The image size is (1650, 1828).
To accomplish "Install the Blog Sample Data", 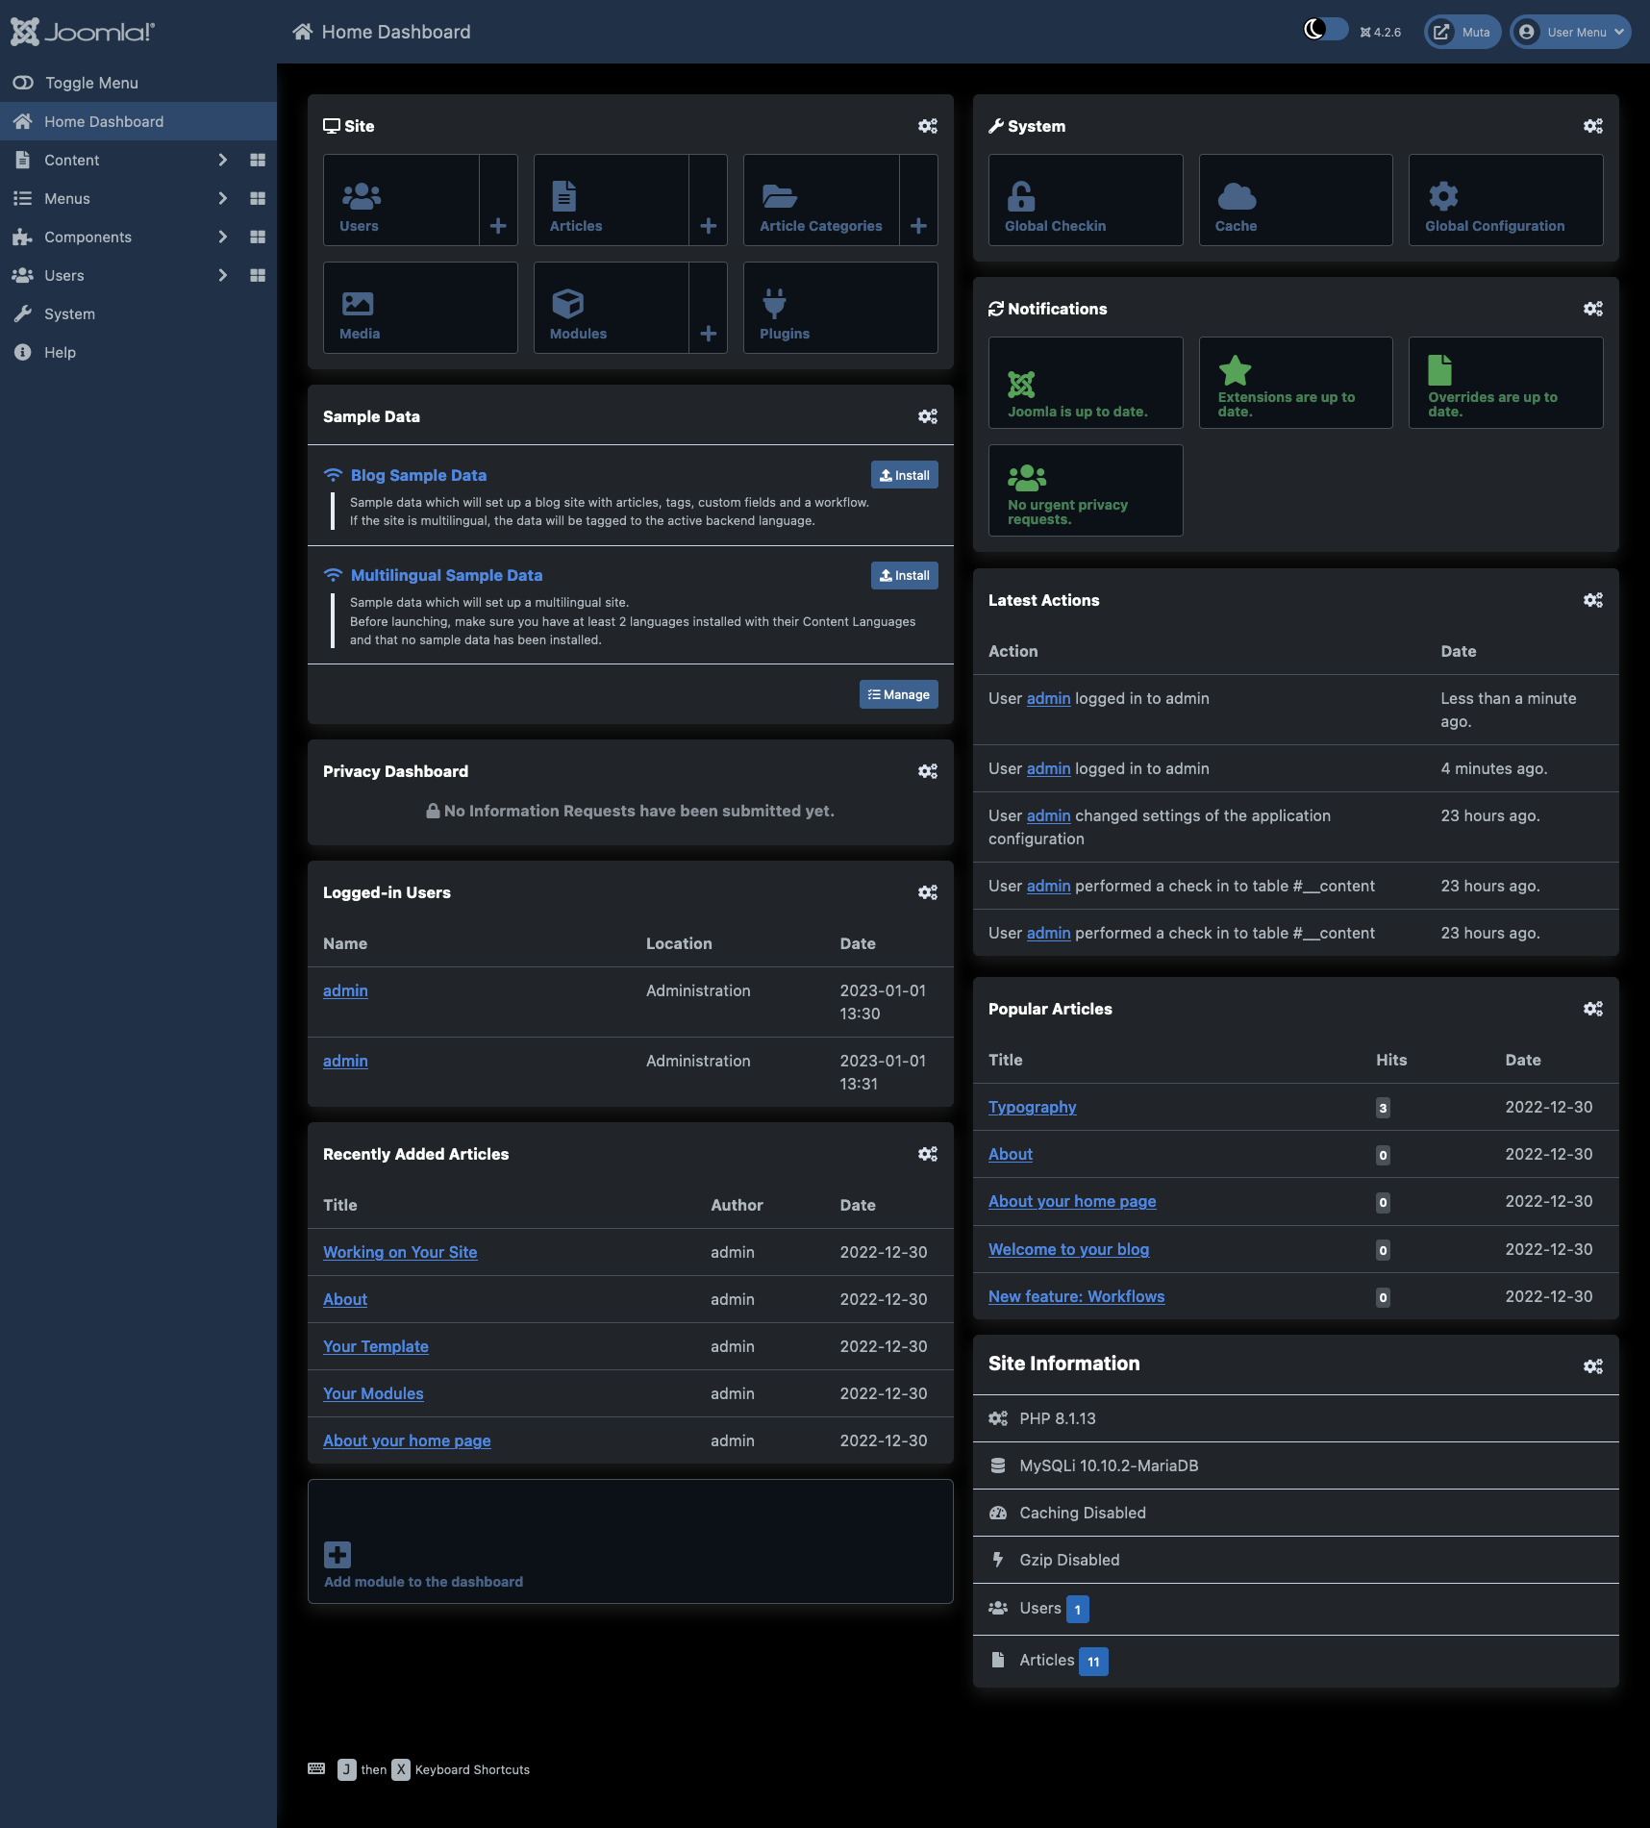I will (x=904, y=475).
